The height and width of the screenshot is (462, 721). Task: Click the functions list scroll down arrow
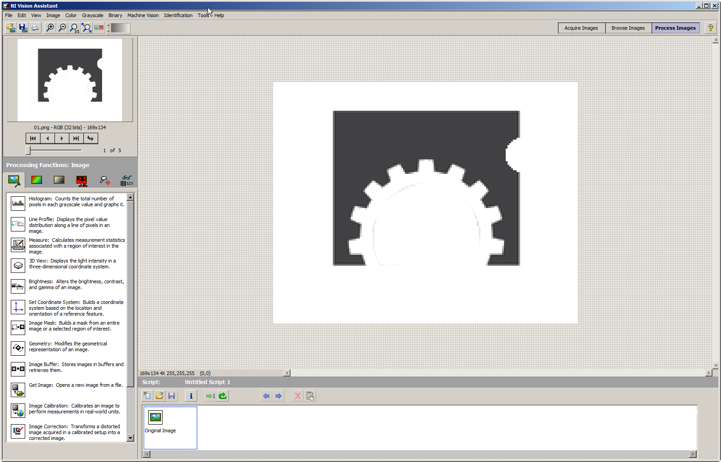pyautogui.click(x=131, y=438)
